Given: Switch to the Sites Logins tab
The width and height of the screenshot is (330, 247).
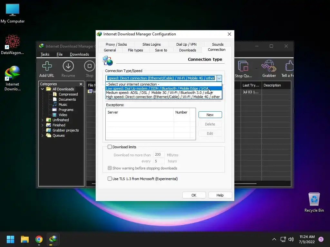Looking at the screenshot, I should (x=151, y=44).
